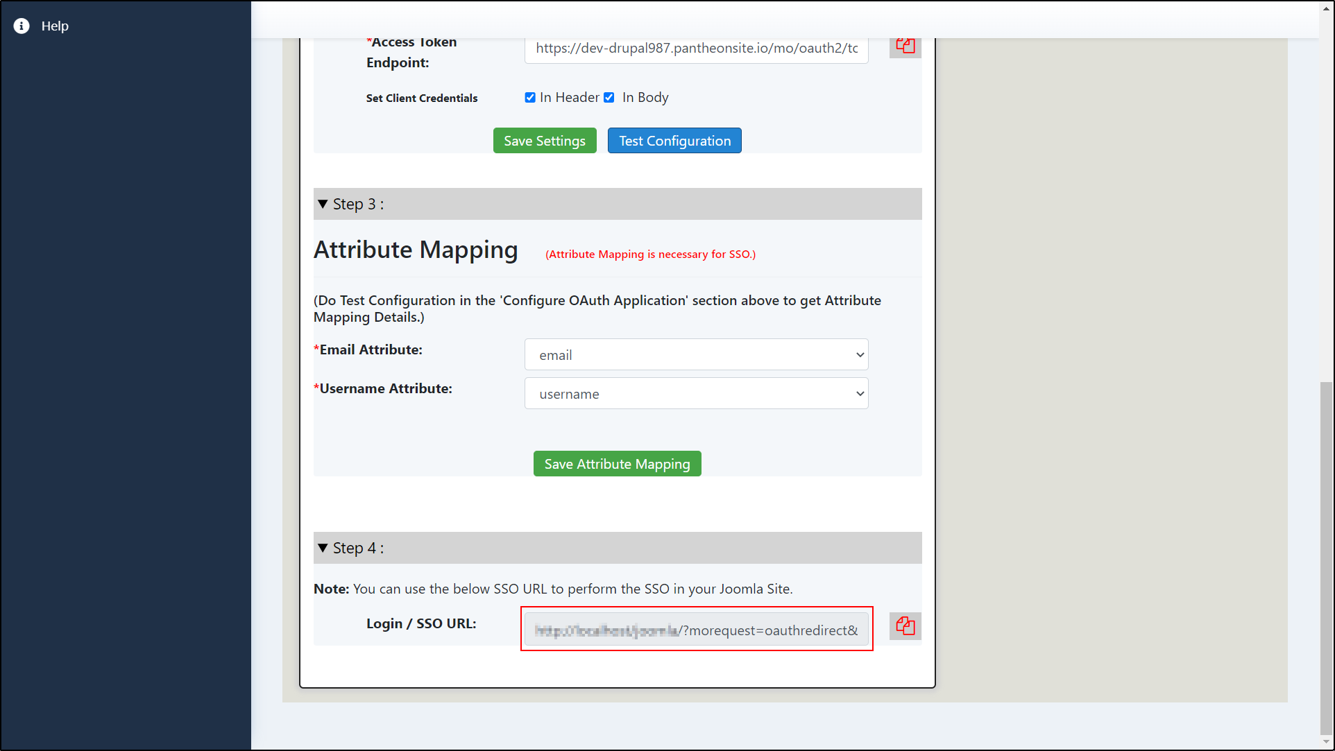1335x751 pixels.
Task: Select the Help menu item in the sidebar
Action: point(55,26)
